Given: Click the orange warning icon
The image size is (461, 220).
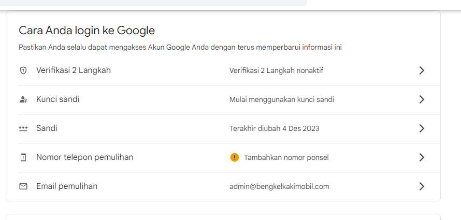Looking at the screenshot, I should (235, 157).
